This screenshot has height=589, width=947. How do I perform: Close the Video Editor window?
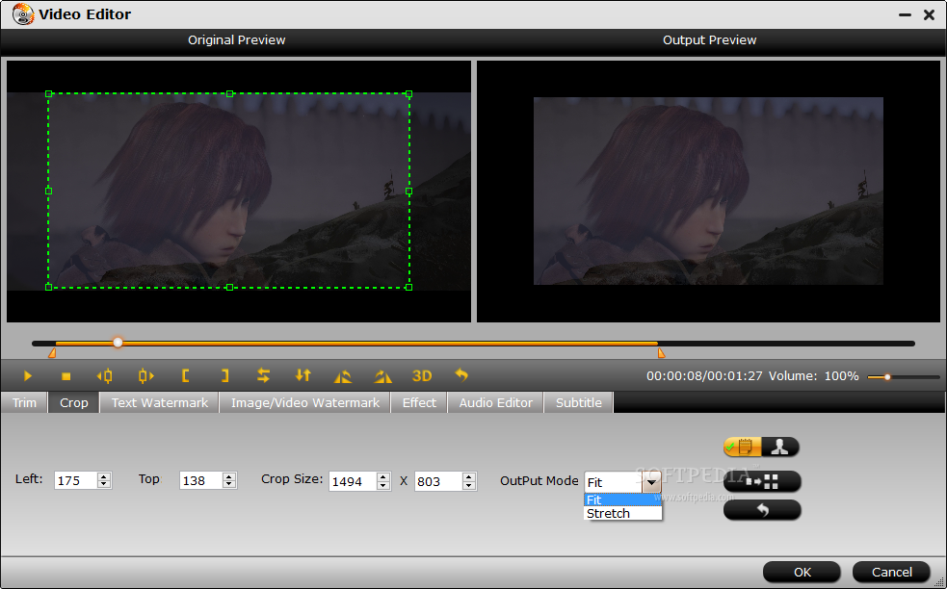pos(930,14)
